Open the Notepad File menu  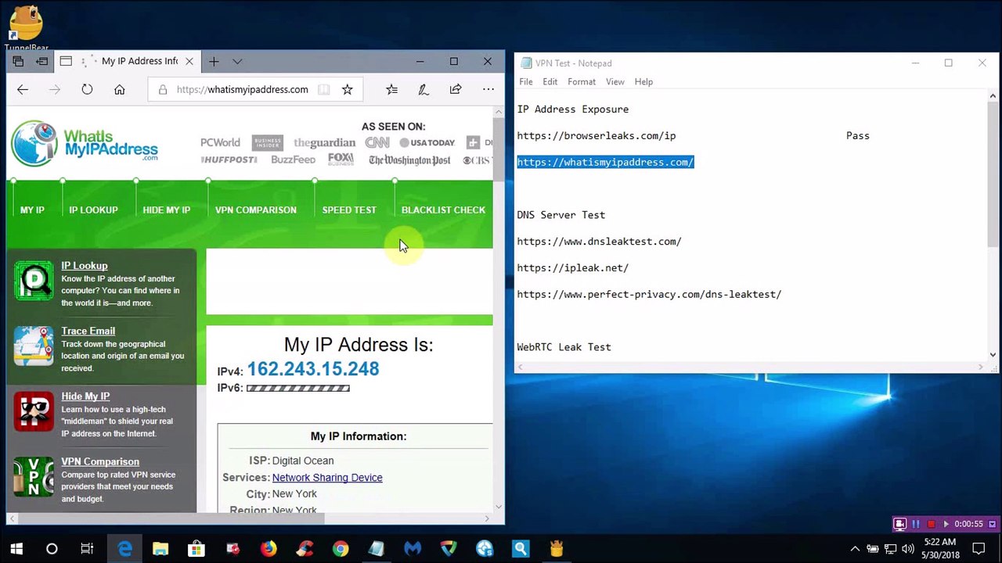click(526, 81)
